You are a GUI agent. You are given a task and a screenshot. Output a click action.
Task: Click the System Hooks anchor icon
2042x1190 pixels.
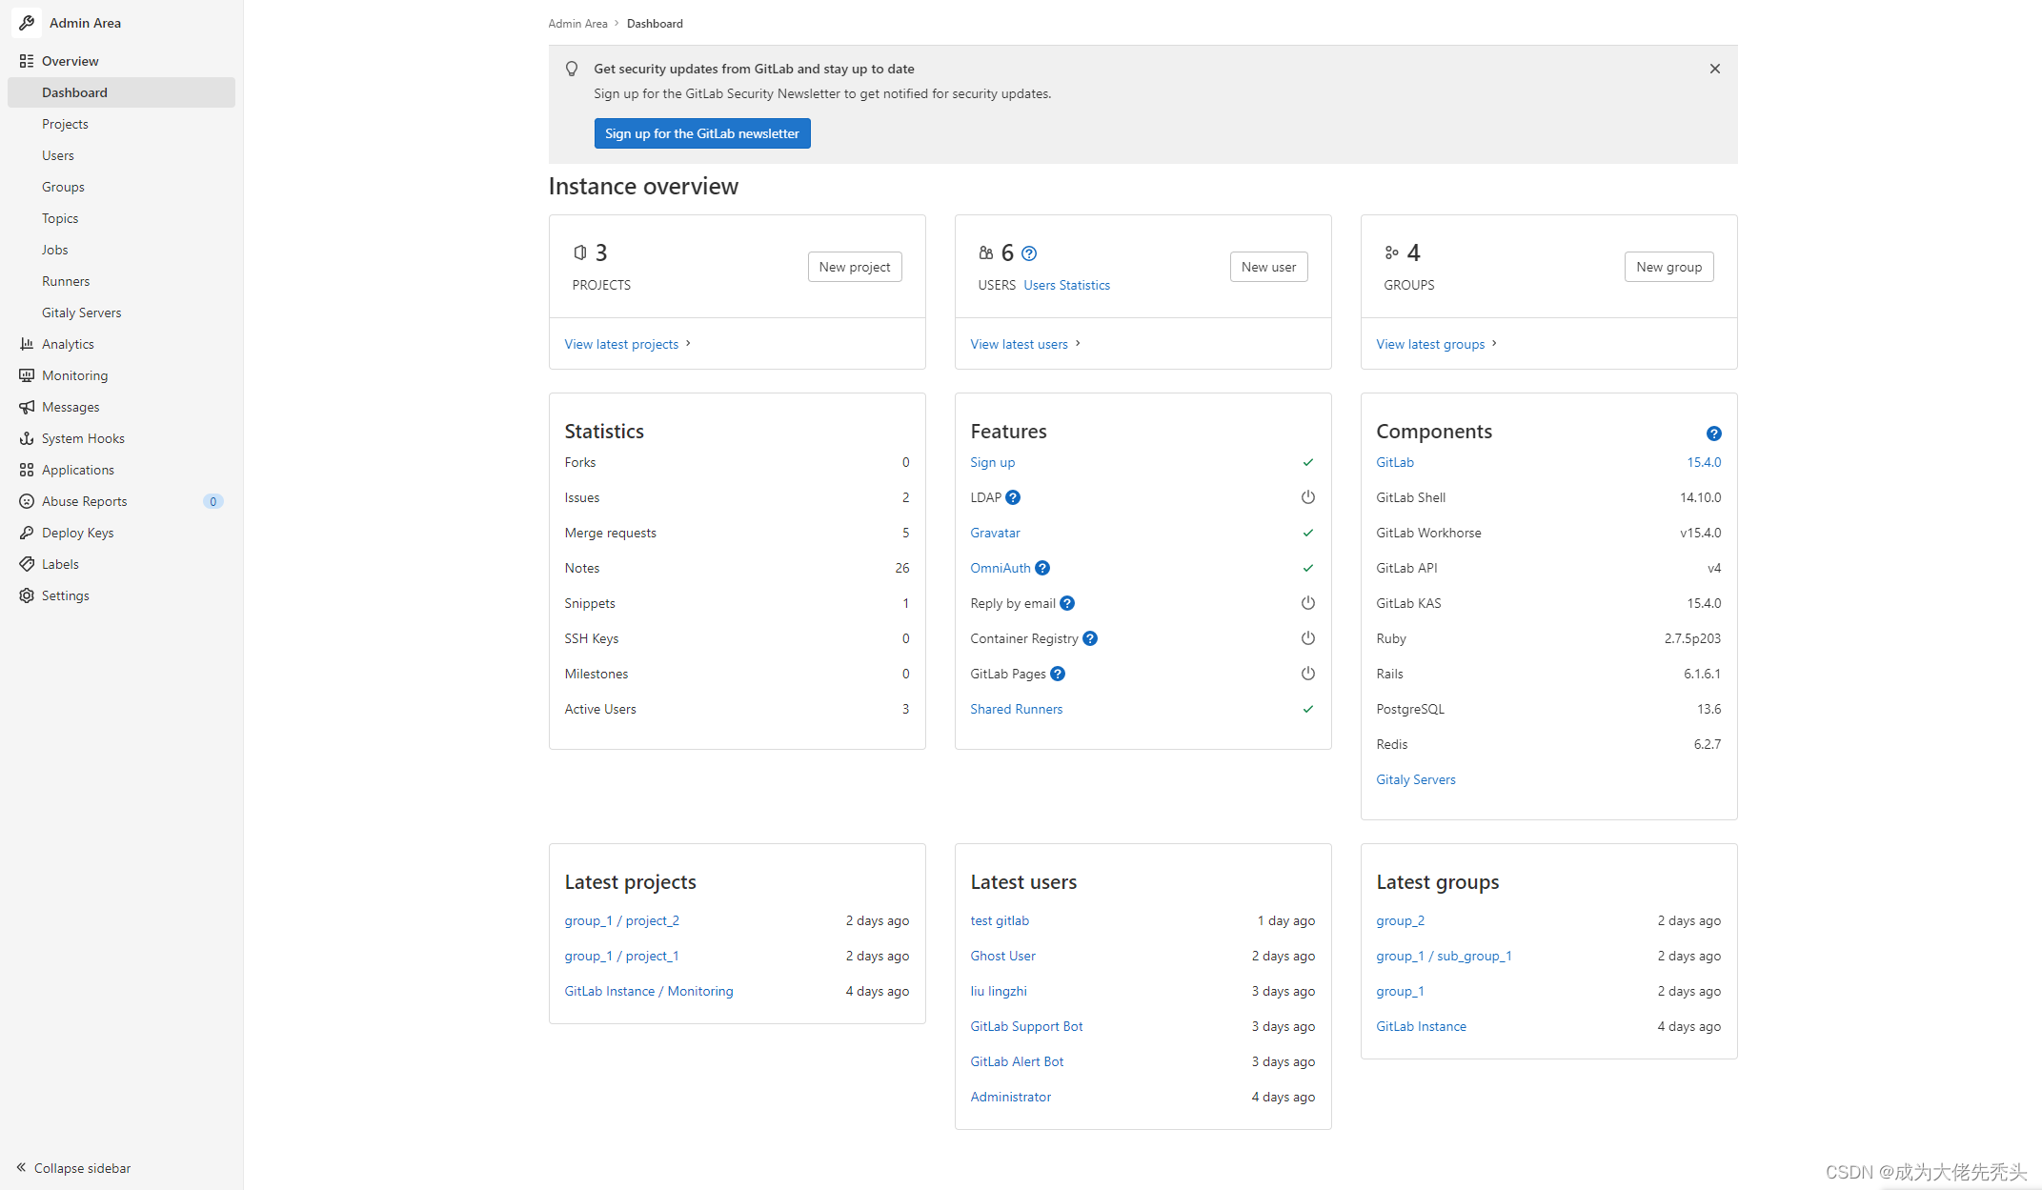coord(27,438)
